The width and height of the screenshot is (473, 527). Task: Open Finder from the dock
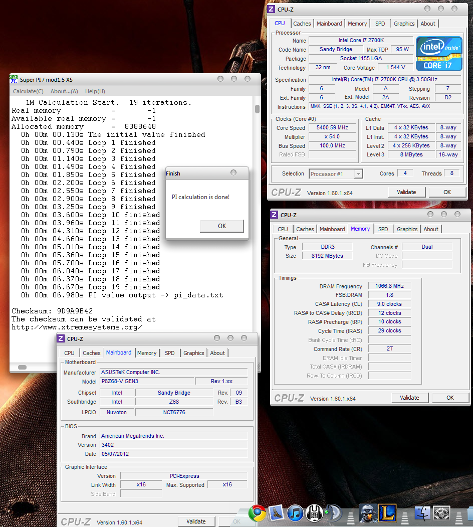(x=423, y=512)
